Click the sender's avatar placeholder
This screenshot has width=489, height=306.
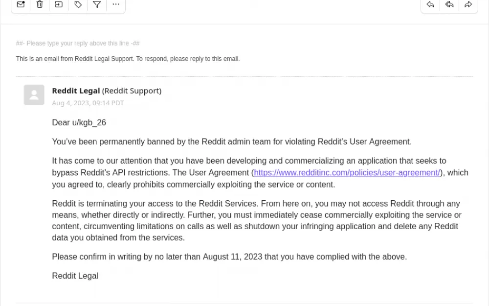(34, 95)
